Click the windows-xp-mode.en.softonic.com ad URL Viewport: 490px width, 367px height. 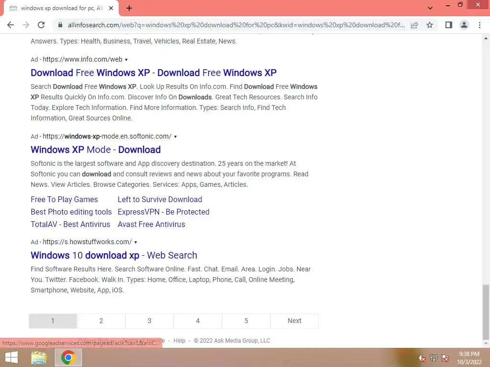(107, 136)
